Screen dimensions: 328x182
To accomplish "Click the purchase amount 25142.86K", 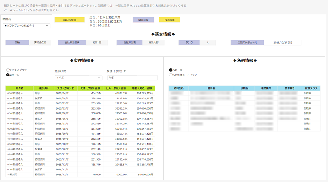I will click(x=121, y=98).
